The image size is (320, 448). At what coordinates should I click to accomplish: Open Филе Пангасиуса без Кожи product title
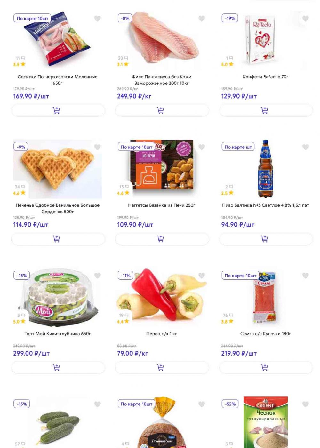click(162, 80)
